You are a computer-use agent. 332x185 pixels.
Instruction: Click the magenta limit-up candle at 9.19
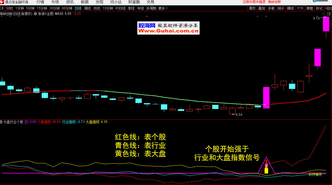pyautogui.click(x=326, y=24)
